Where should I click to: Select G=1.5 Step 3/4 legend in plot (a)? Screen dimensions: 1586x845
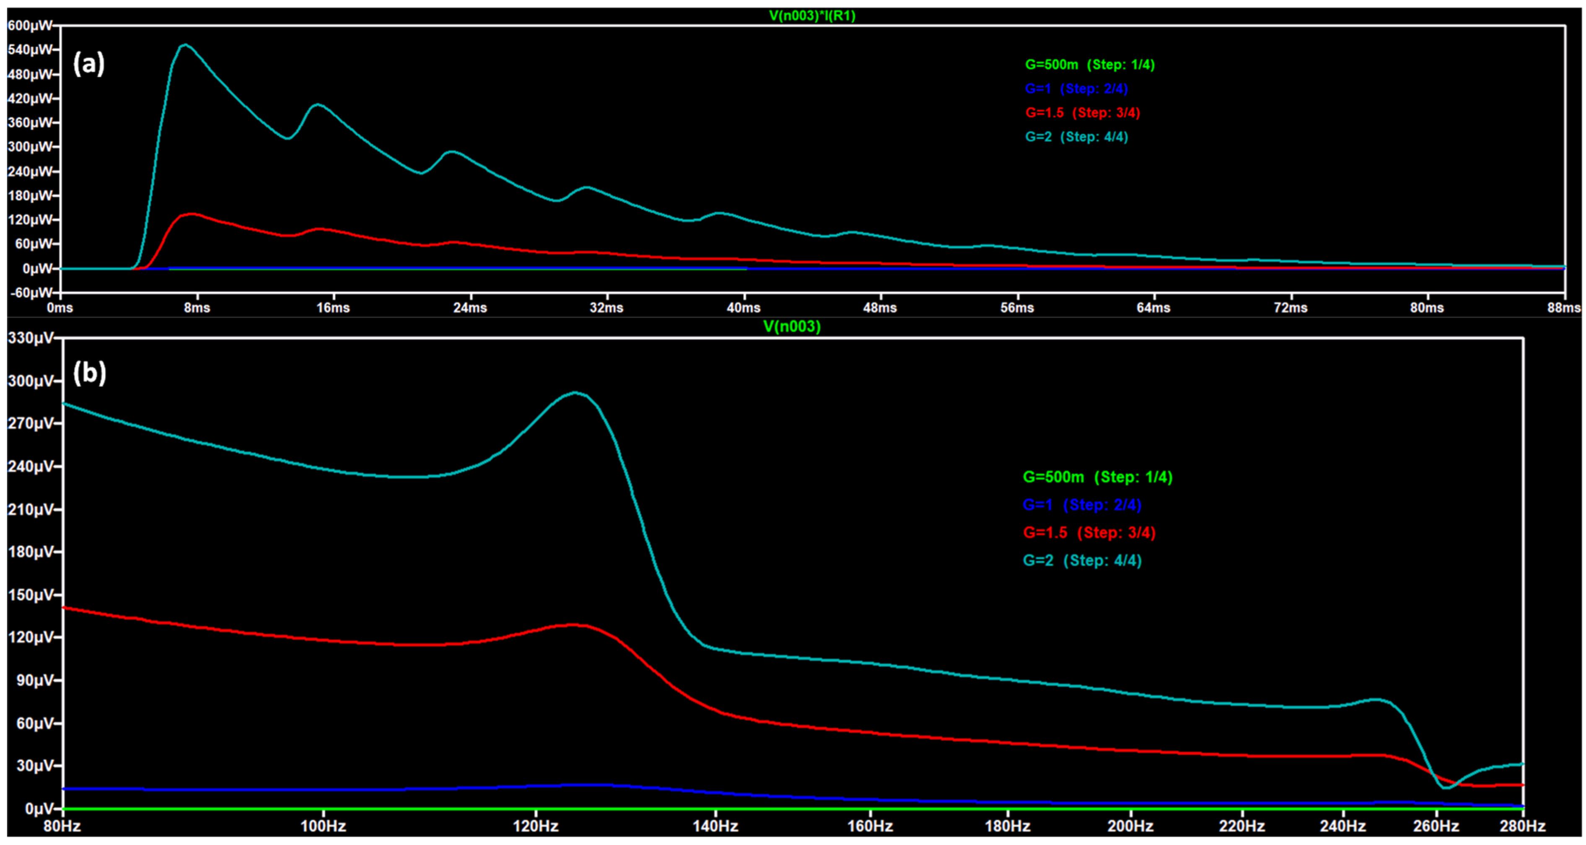[x=1082, y=113]
